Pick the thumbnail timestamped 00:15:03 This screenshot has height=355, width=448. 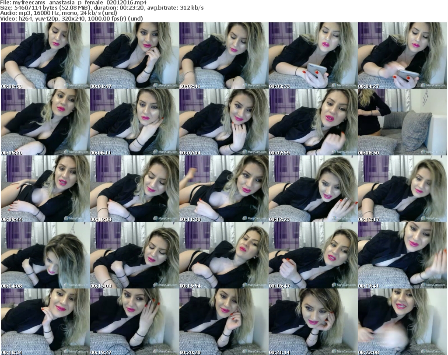click(x=135, y=255)
